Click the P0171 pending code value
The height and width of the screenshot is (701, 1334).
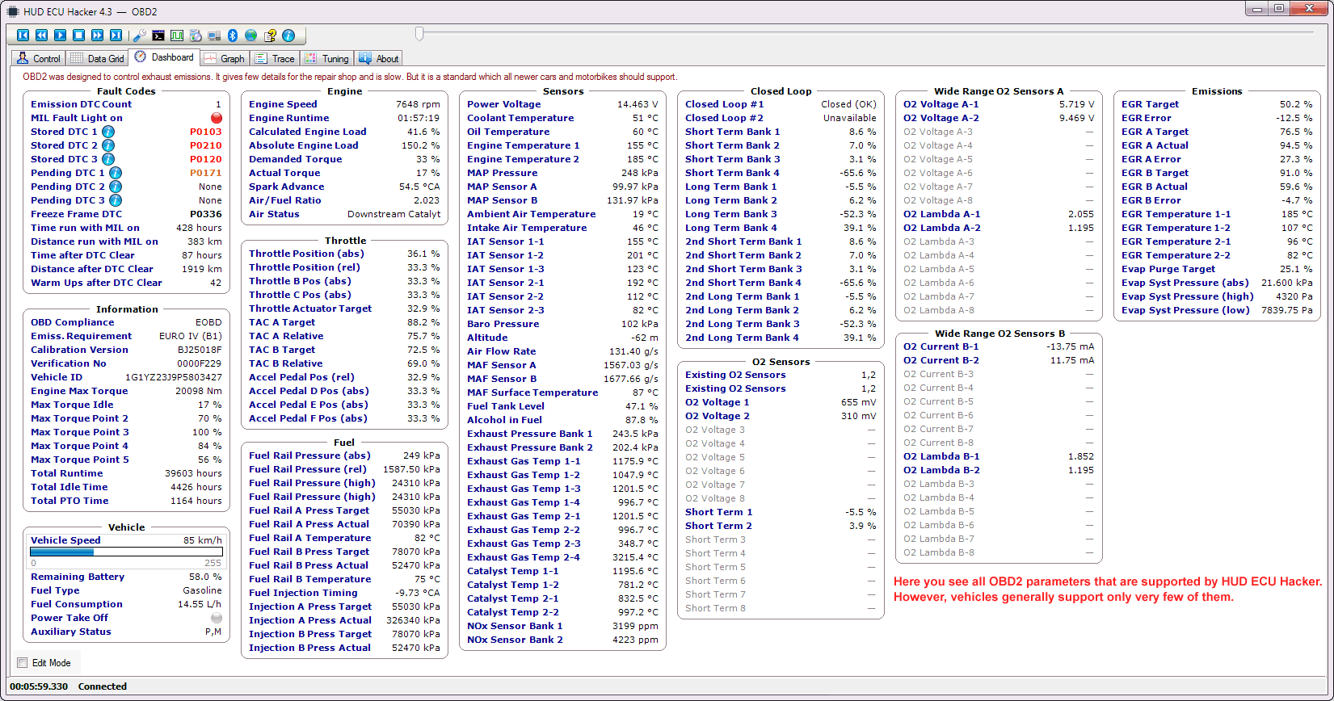point(205,173)
